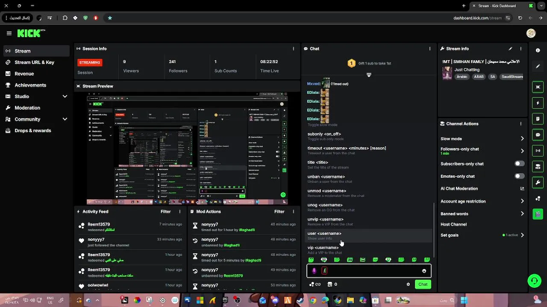Toggle the wrench widget icon in rail

pos(538,182)
